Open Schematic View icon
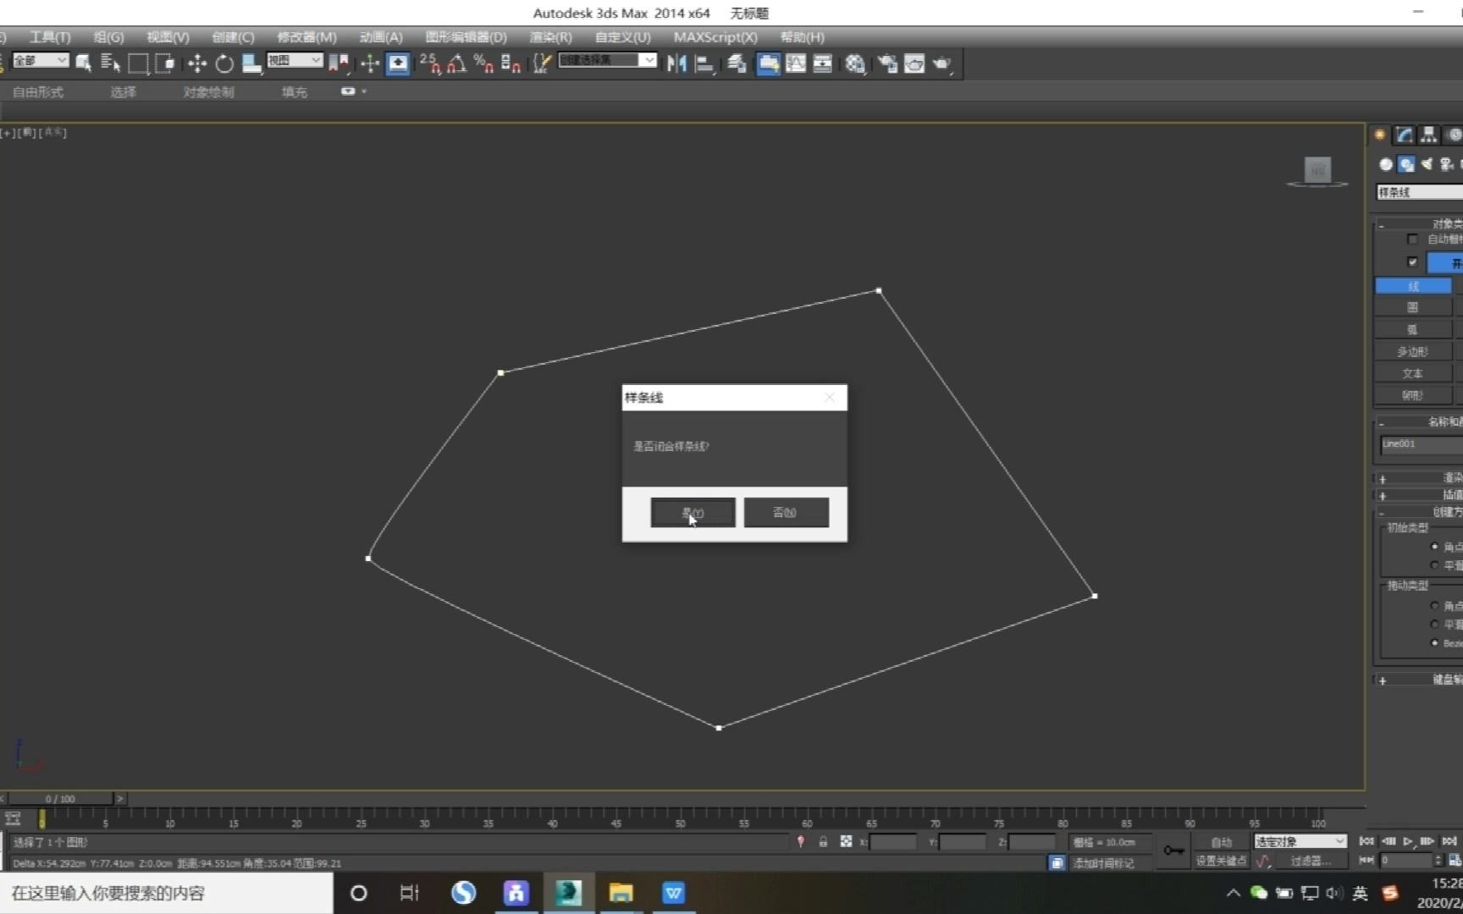1463x914 pixels. (x=822, y=63)
